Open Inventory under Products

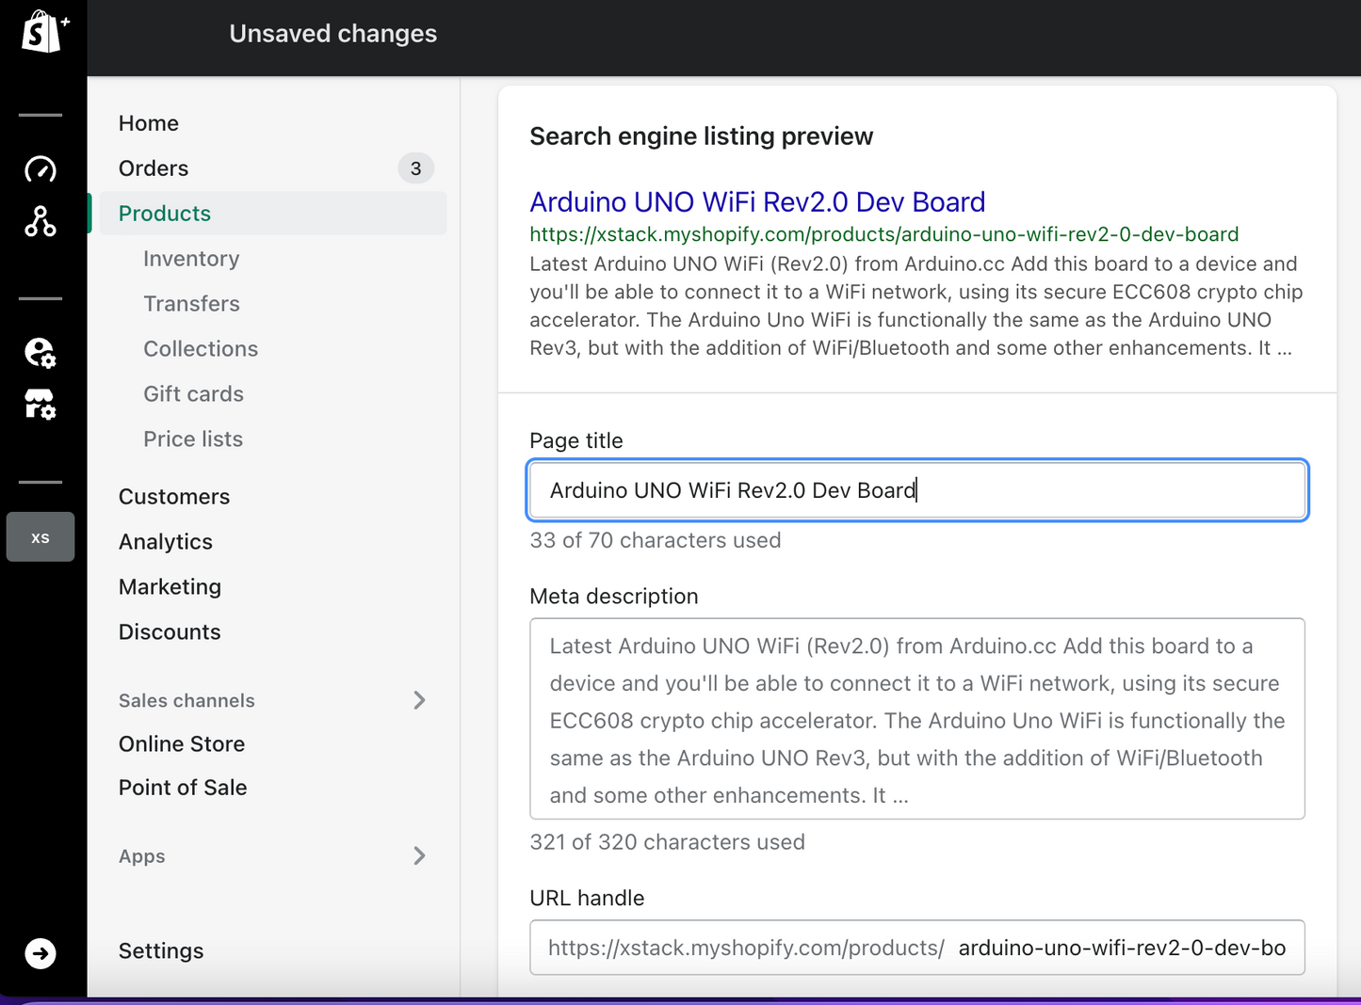[191, 259]
